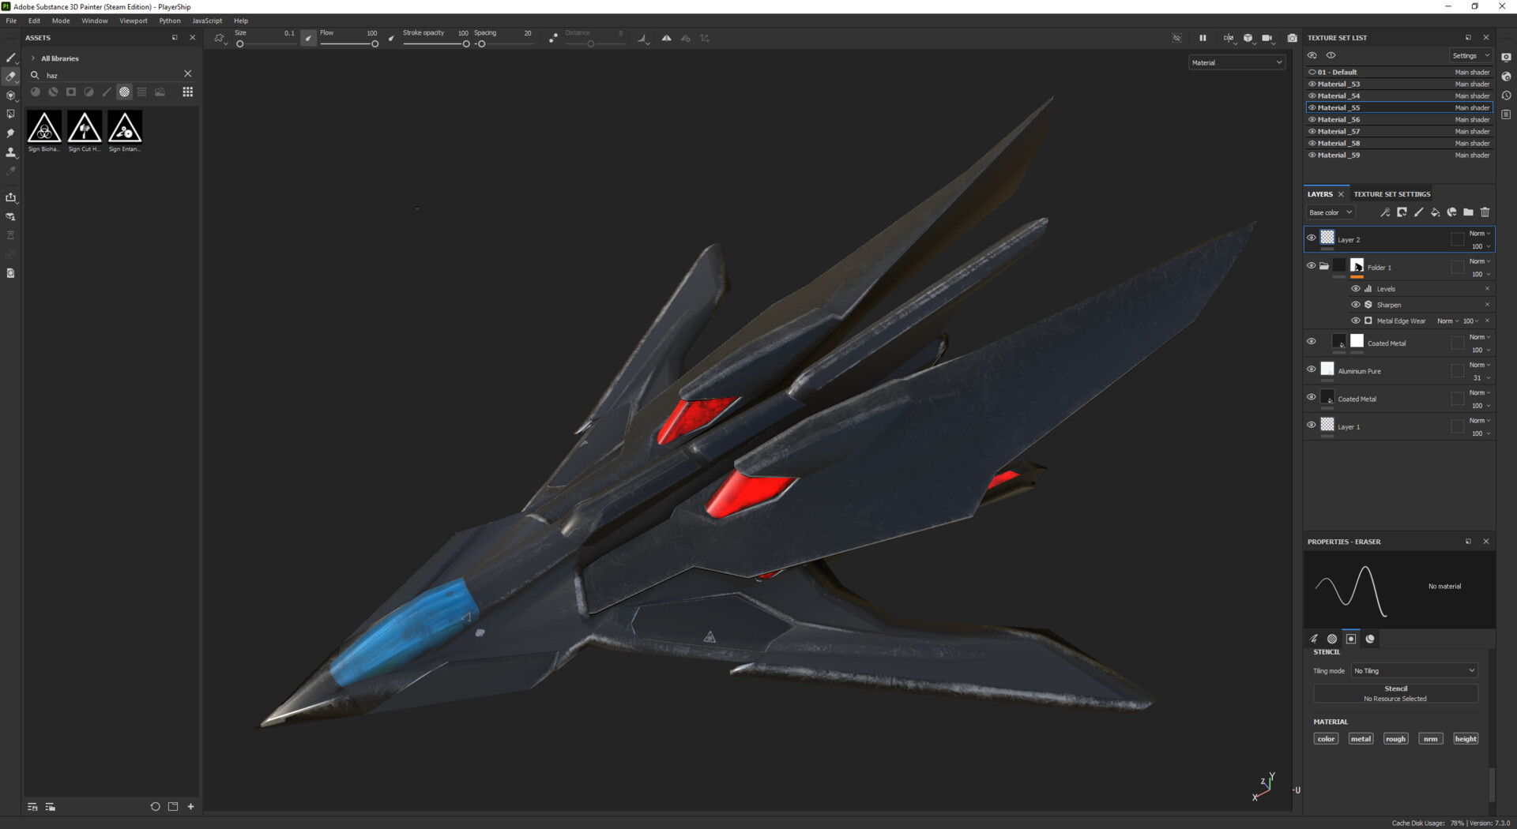Choose the Polygon Fill tool

(x=10, y=114)
